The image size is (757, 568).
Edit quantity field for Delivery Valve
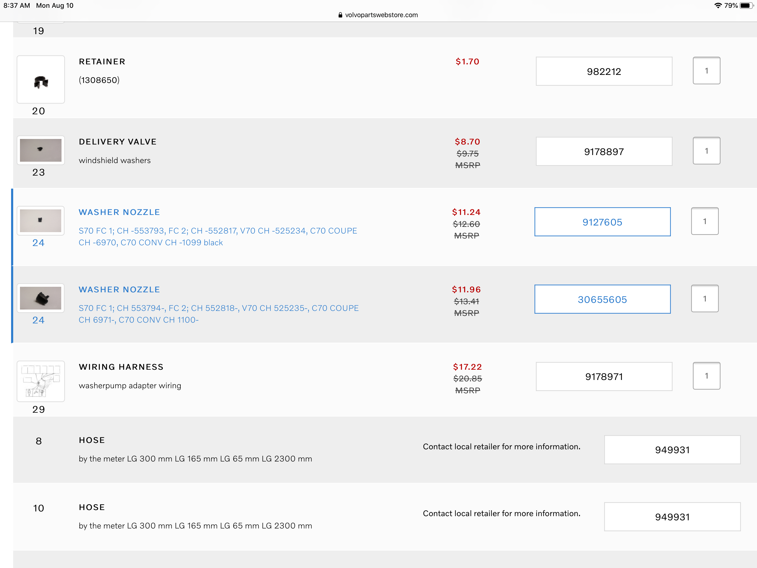(x=706, y=151)
